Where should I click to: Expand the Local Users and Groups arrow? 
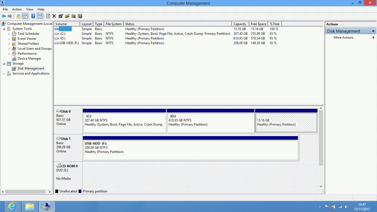click(x=9, y=49)
